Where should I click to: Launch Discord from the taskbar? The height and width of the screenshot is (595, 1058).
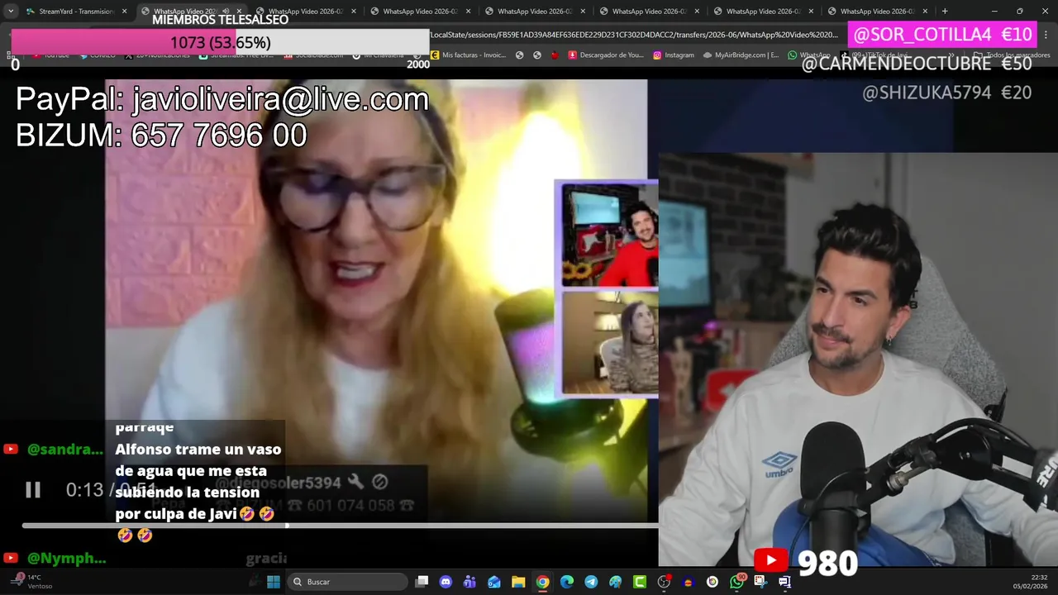[x=446, y=582]
